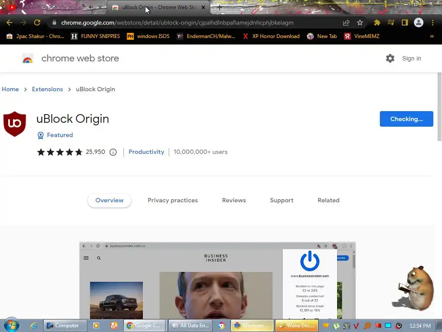Go to Extensions breadcrumb

[x=47, y=89]
